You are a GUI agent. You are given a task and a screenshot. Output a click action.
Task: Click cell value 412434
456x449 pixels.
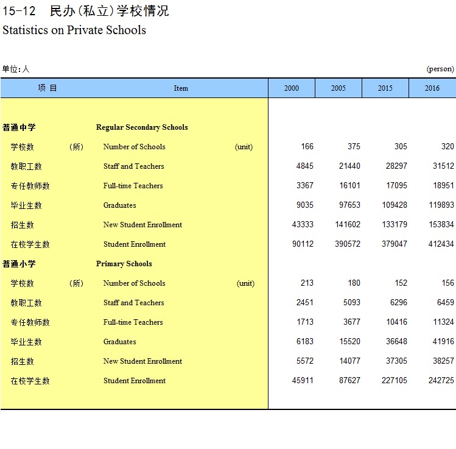pyautogui.click(x=441, y=244)
